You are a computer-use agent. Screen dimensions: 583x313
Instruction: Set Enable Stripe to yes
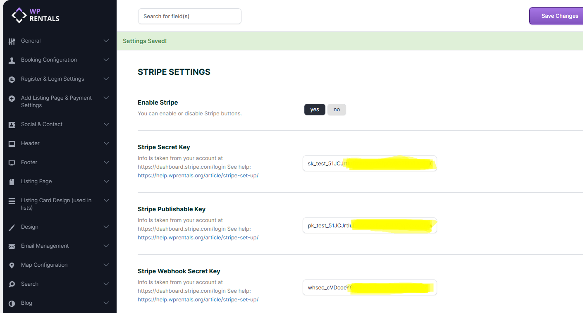click(315, 110)
